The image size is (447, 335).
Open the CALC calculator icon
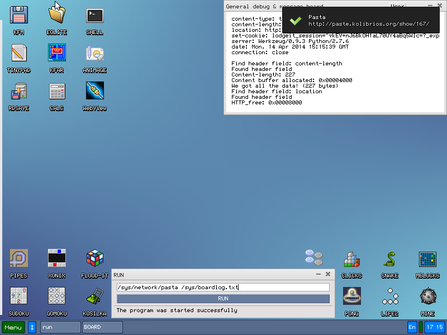point(56,92)
